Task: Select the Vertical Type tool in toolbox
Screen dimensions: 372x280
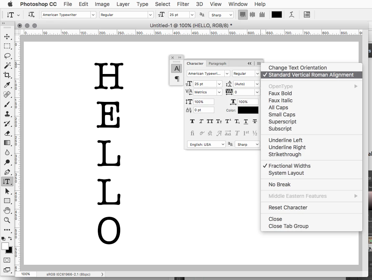Action: (x=7, y=181)
